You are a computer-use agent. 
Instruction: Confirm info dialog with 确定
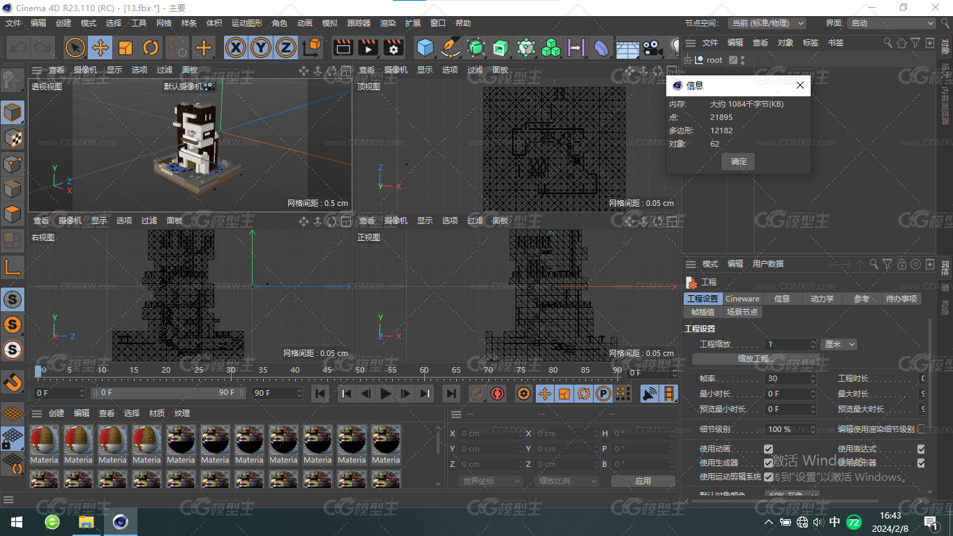[x=738, y=161]
